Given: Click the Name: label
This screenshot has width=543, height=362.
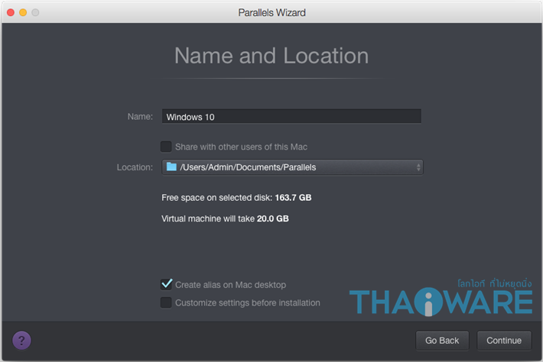Looking at the screenshot, I should (140, 117).
